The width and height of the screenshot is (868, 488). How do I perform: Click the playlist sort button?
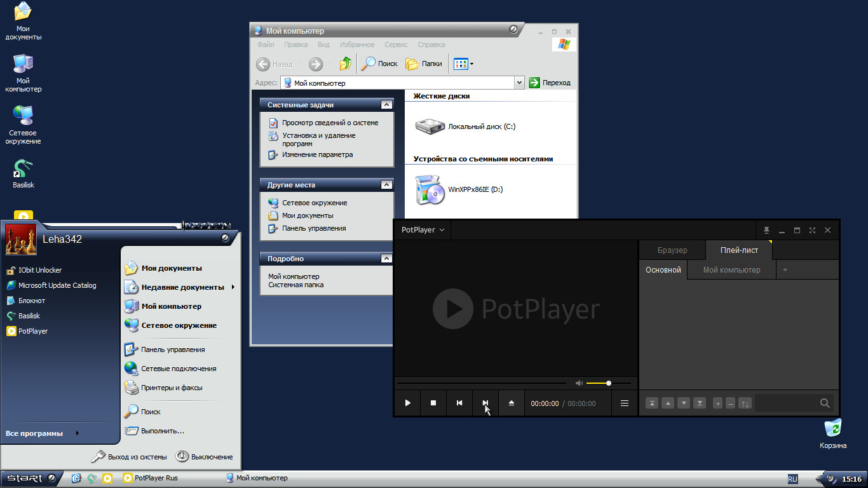[x=745, y=403]
